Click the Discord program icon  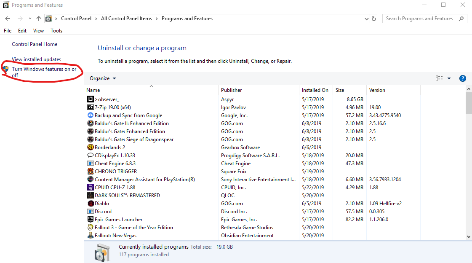90,212
